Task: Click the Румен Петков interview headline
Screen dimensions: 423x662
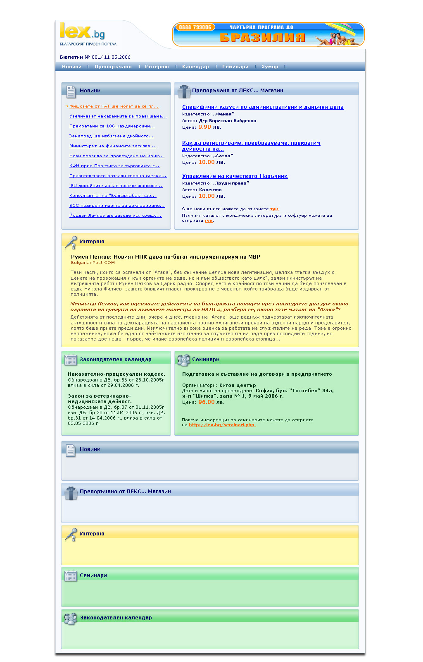Action: (x=165, y=257)
